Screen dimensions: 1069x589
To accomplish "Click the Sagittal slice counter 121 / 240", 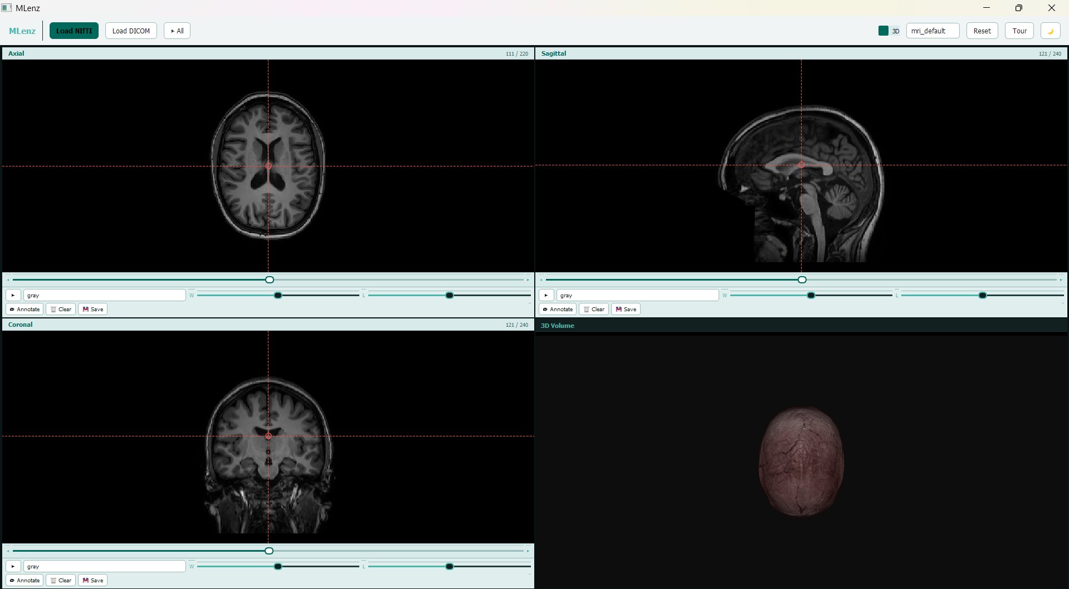I will coord(1050,54).
